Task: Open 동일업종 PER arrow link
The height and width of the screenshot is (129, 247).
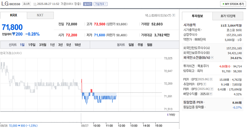Action: point(204,102)
